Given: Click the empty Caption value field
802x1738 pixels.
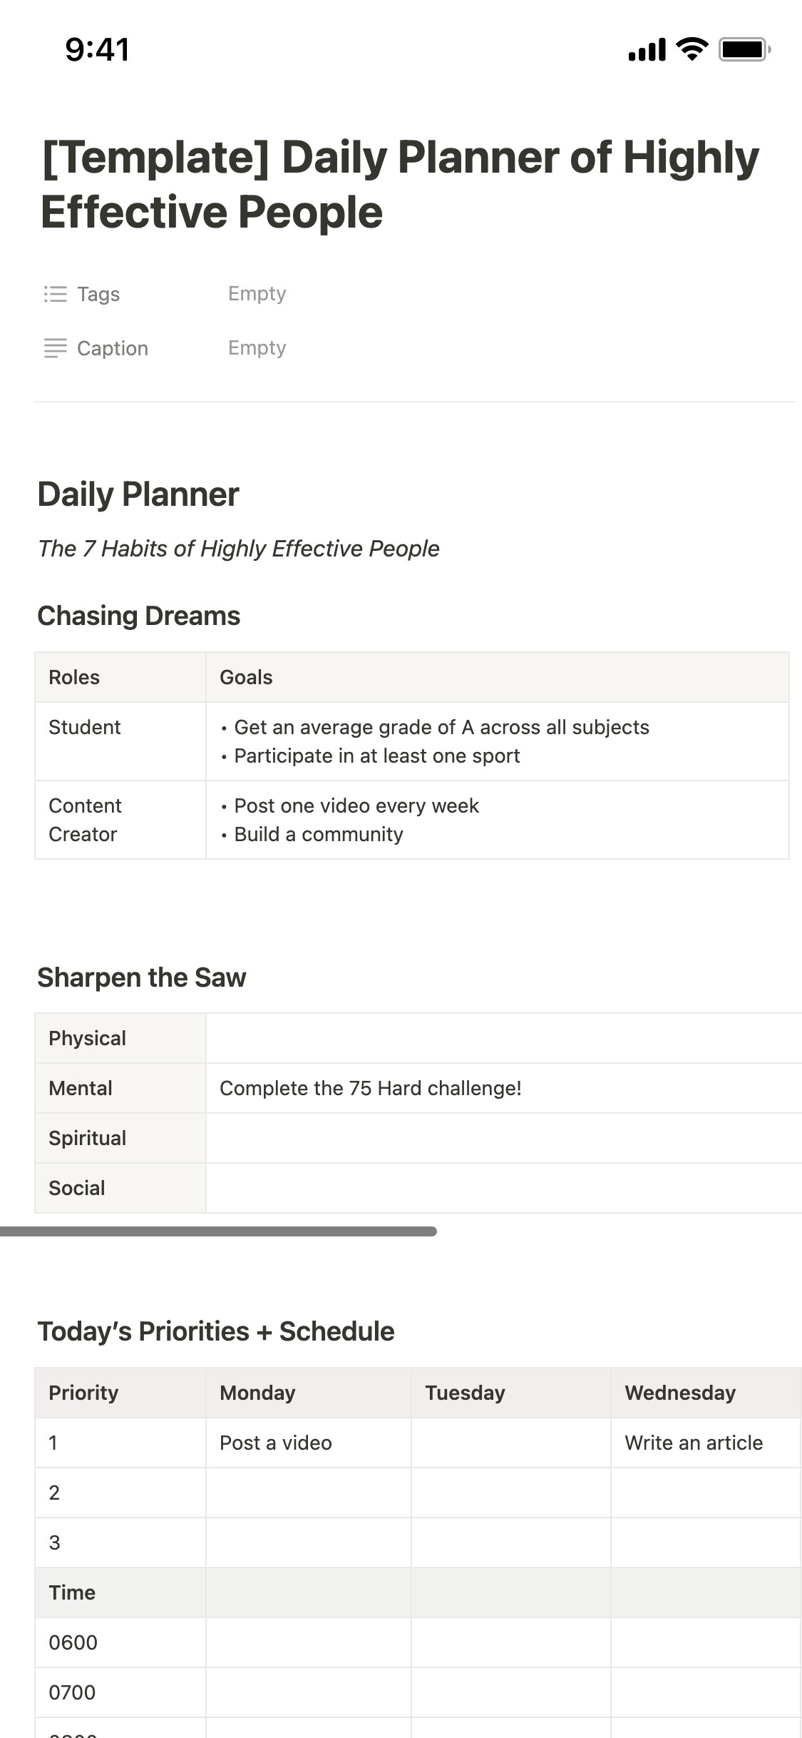Looking at the screenshot, I should pyautogui.click(x=257, y=348).
